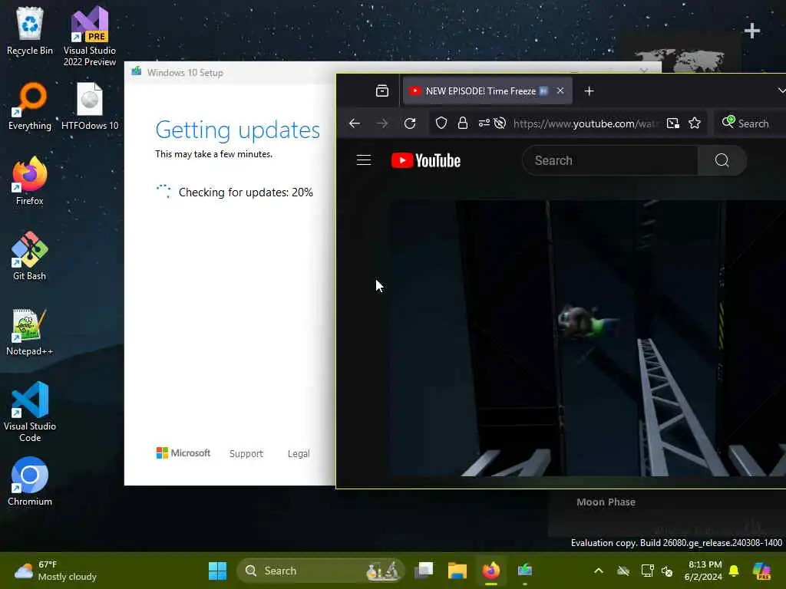Open site permissions icon in address bar
The width and height of the screenshot is (786, 589).
click(x=484, y=123)
